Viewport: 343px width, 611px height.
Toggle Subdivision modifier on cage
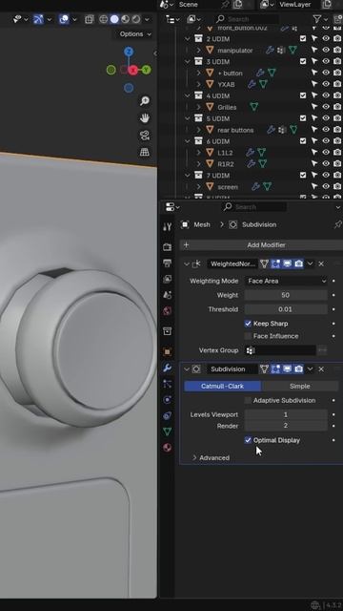[x=265, y=369]
